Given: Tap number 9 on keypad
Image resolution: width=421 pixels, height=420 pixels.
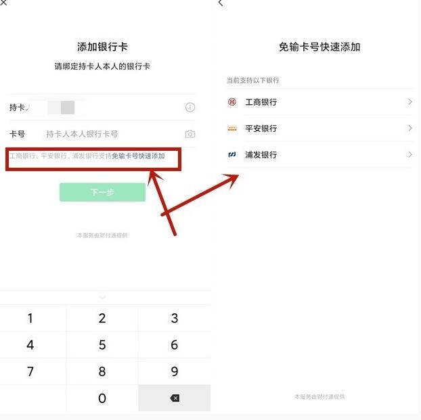Looking at the screenshot, I should [175, 371].
